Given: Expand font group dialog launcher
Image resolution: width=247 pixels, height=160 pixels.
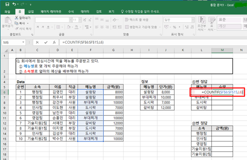Looking at the screenshot, I should click(91, 34).
